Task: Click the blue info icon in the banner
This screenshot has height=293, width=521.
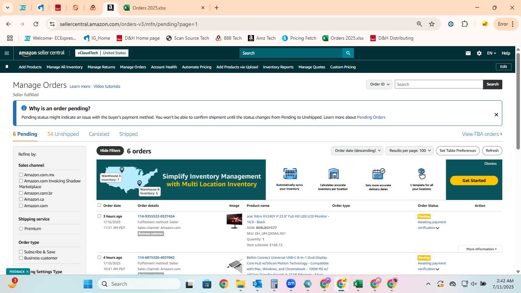Action: click(24, 108)
